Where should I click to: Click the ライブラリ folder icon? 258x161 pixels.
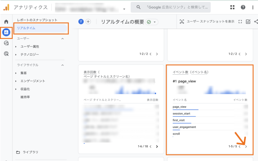point(18,152)
